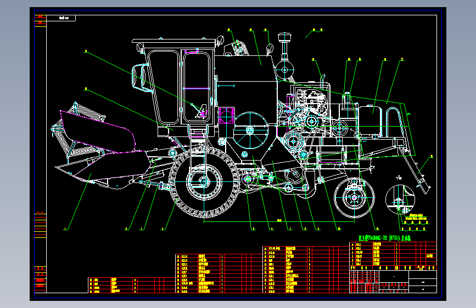This screenshot has width=476, height=308.
Task: Select the drawing-number box at the top-left corner
Action: coord(61,18)
